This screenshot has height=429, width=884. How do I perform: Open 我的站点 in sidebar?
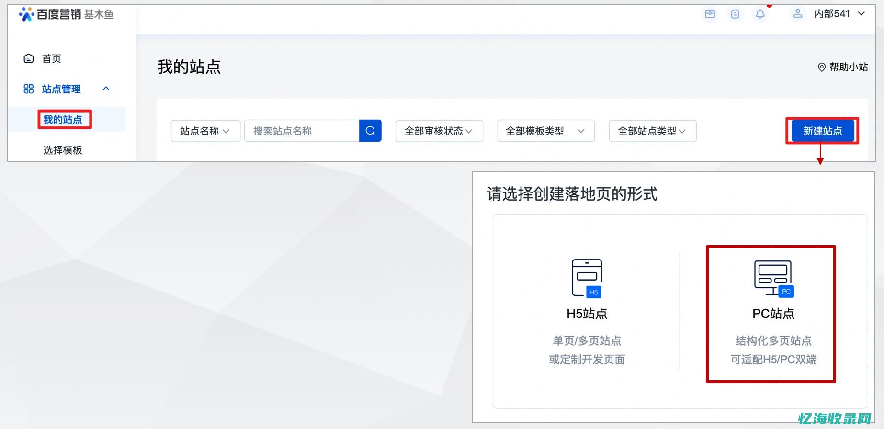[x=63, y=120]
